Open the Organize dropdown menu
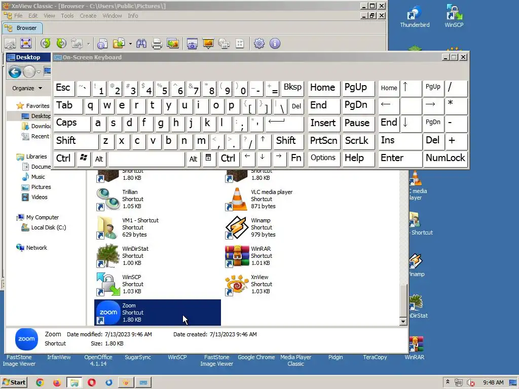 coord(27,88)
